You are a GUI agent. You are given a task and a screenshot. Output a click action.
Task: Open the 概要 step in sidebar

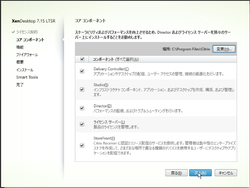click(x=20, y=62)
